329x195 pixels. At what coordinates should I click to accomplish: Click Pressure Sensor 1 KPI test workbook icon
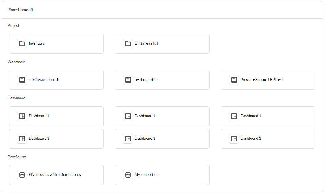(234, 80)
